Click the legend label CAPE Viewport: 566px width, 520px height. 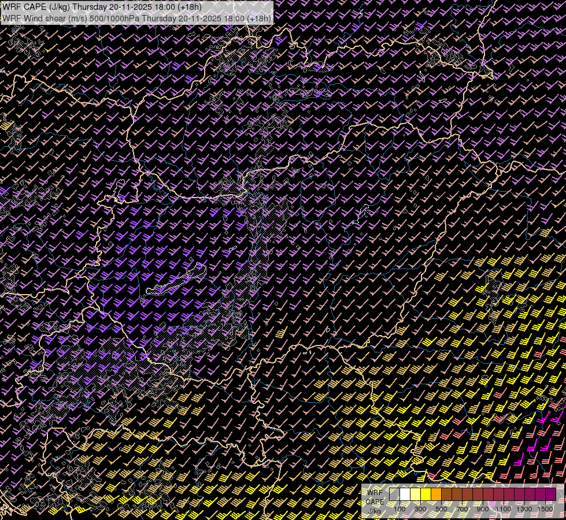tap(375, 502)
